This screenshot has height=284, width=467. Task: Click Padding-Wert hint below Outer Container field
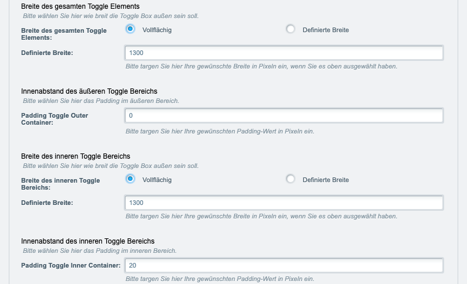pos(220,131)
